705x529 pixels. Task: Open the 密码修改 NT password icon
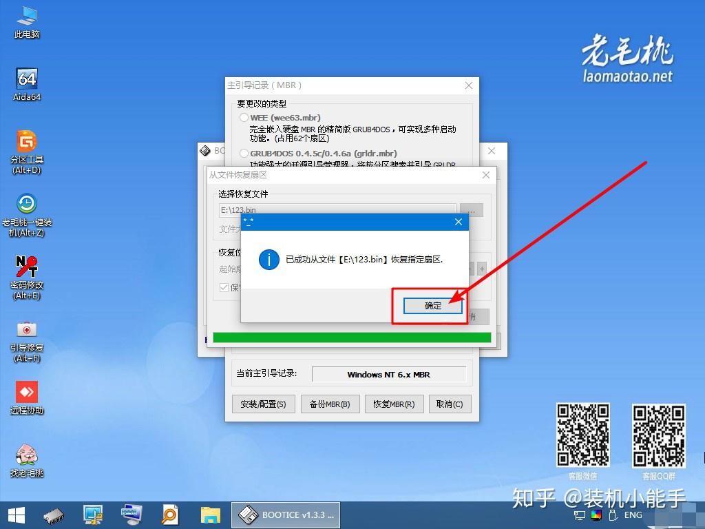27,278
